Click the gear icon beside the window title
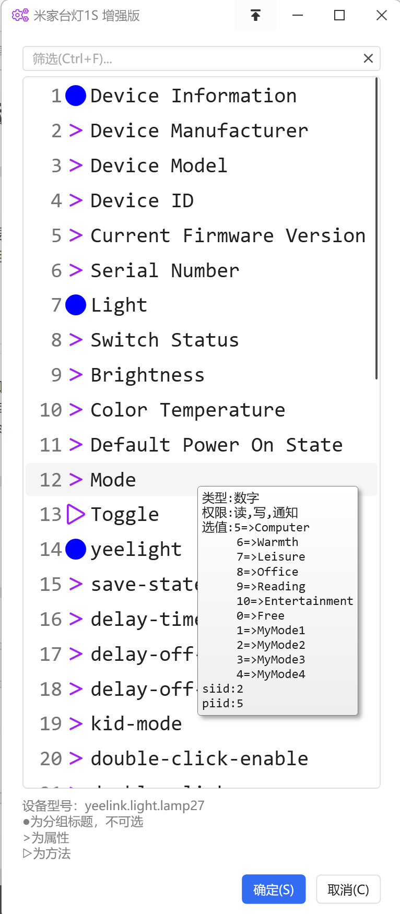Image resolution: width=400 pixels, height=914 pixels. [20, 15]
